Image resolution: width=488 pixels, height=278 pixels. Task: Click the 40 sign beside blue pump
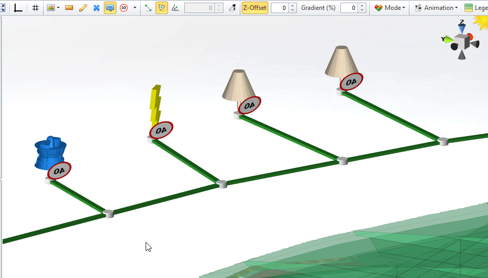(59, 171)
